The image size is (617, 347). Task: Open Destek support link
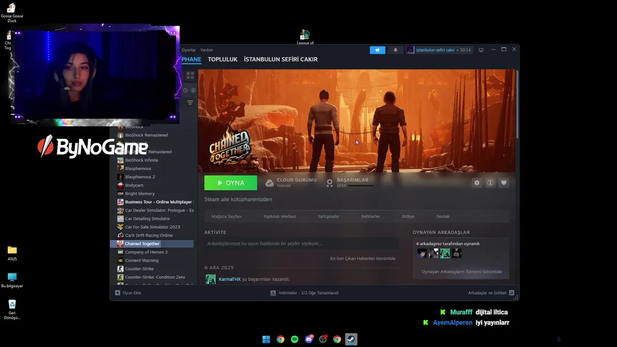pyautogui.click(x=443, y=216)
